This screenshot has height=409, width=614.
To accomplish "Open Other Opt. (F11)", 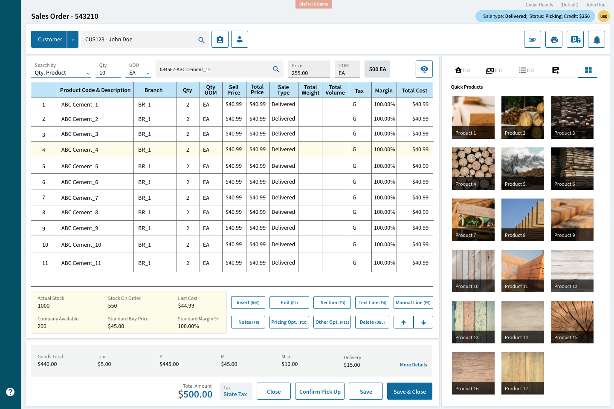I will pos(332,322).
